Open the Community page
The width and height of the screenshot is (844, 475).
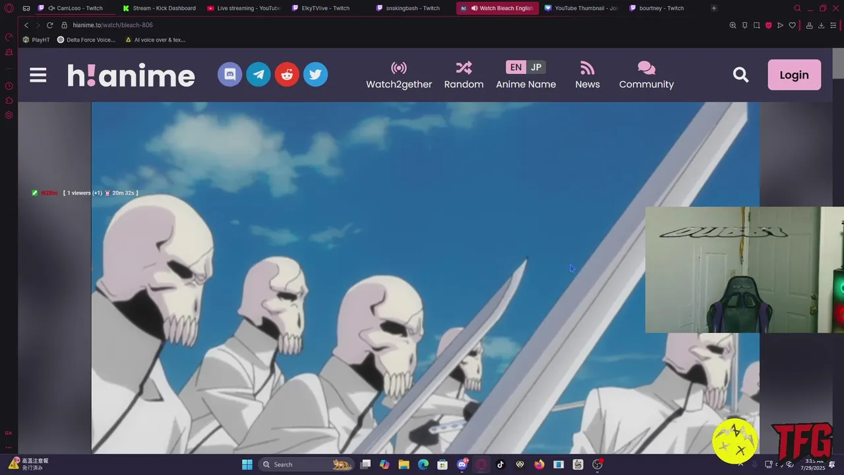click(646, 75)
